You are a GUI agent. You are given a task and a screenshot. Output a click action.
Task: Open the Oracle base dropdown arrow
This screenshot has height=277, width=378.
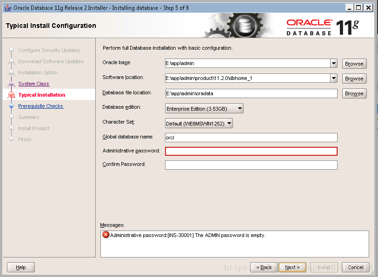pos(334,63)
